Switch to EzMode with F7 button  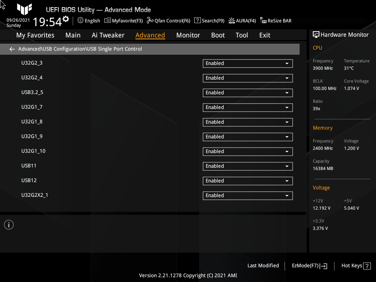point(309,265)
